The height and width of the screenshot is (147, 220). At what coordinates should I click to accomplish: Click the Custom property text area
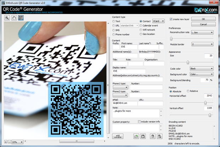(136, 128)
